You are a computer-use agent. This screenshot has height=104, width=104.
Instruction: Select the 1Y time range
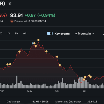(x=9, y=34)
